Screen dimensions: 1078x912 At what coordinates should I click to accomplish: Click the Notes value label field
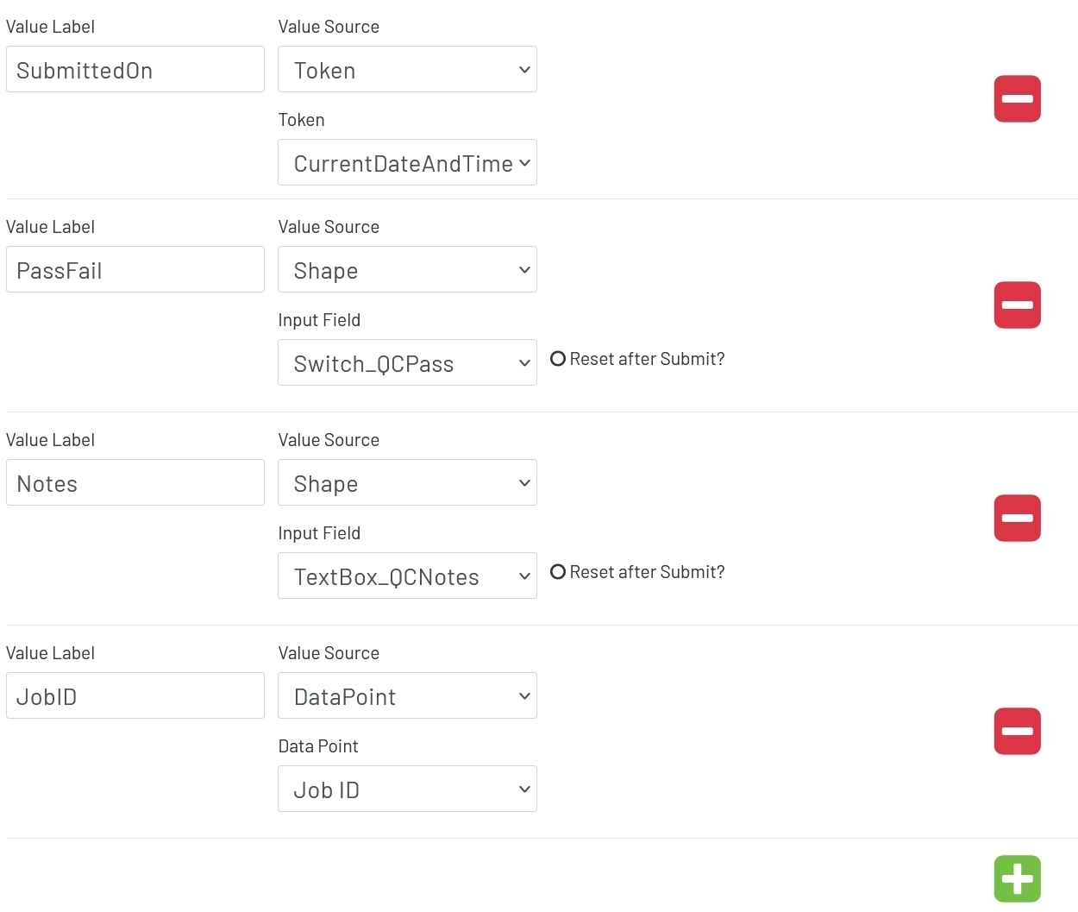coord(135,482)
